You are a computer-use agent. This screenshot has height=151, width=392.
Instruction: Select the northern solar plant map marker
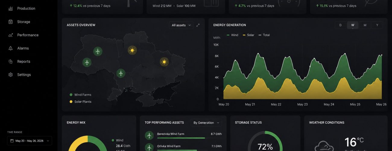pyautogui.click(x=132, y=50)
